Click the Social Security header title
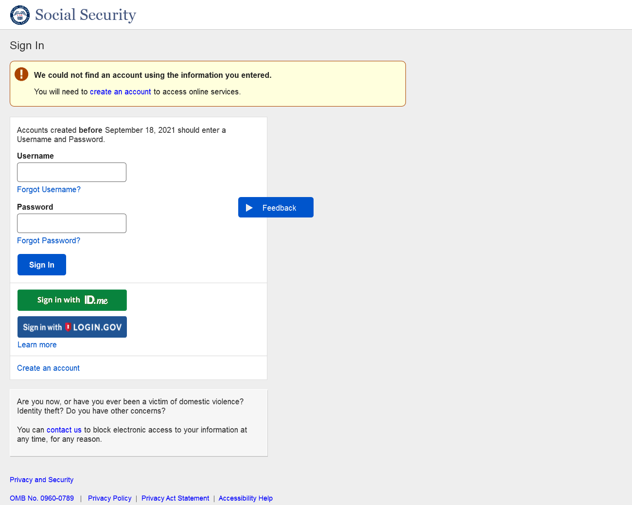 coord(86,15)
